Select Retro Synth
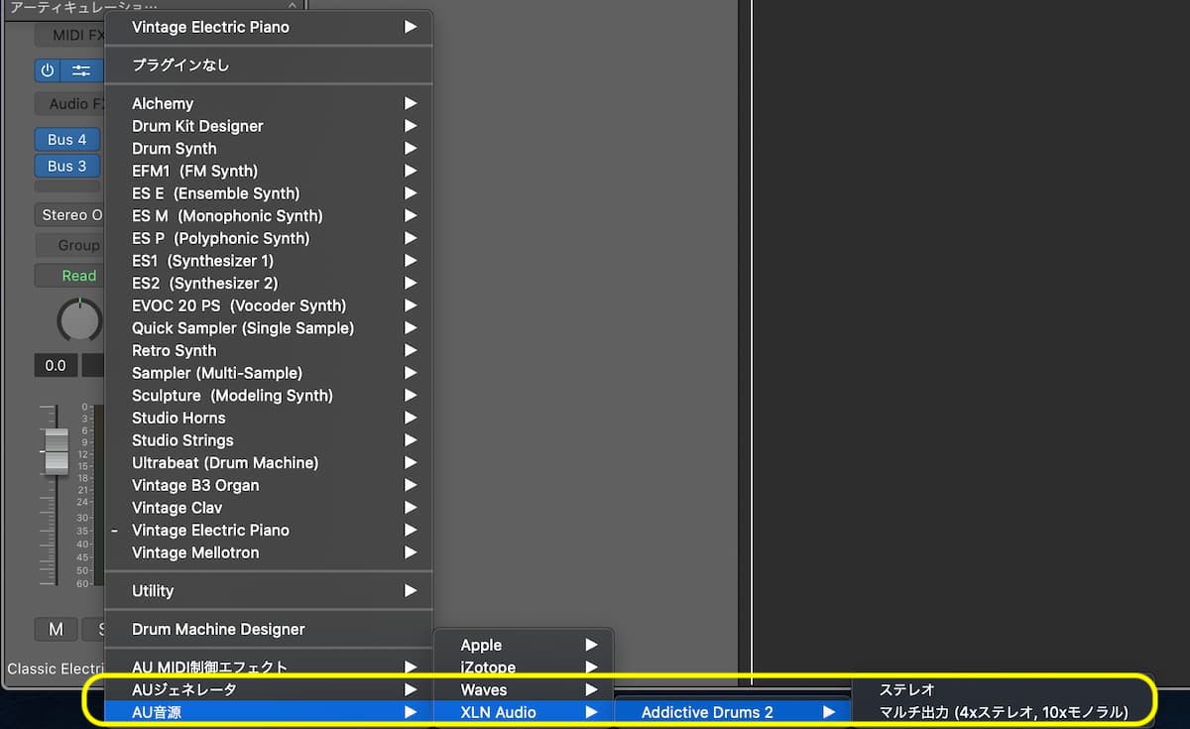This screenshot has width=1190, height=729. tap(270, 350)
